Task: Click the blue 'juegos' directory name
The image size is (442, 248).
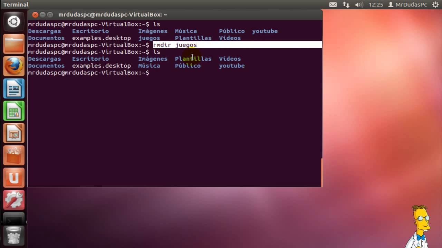Action: coord(149,38)
